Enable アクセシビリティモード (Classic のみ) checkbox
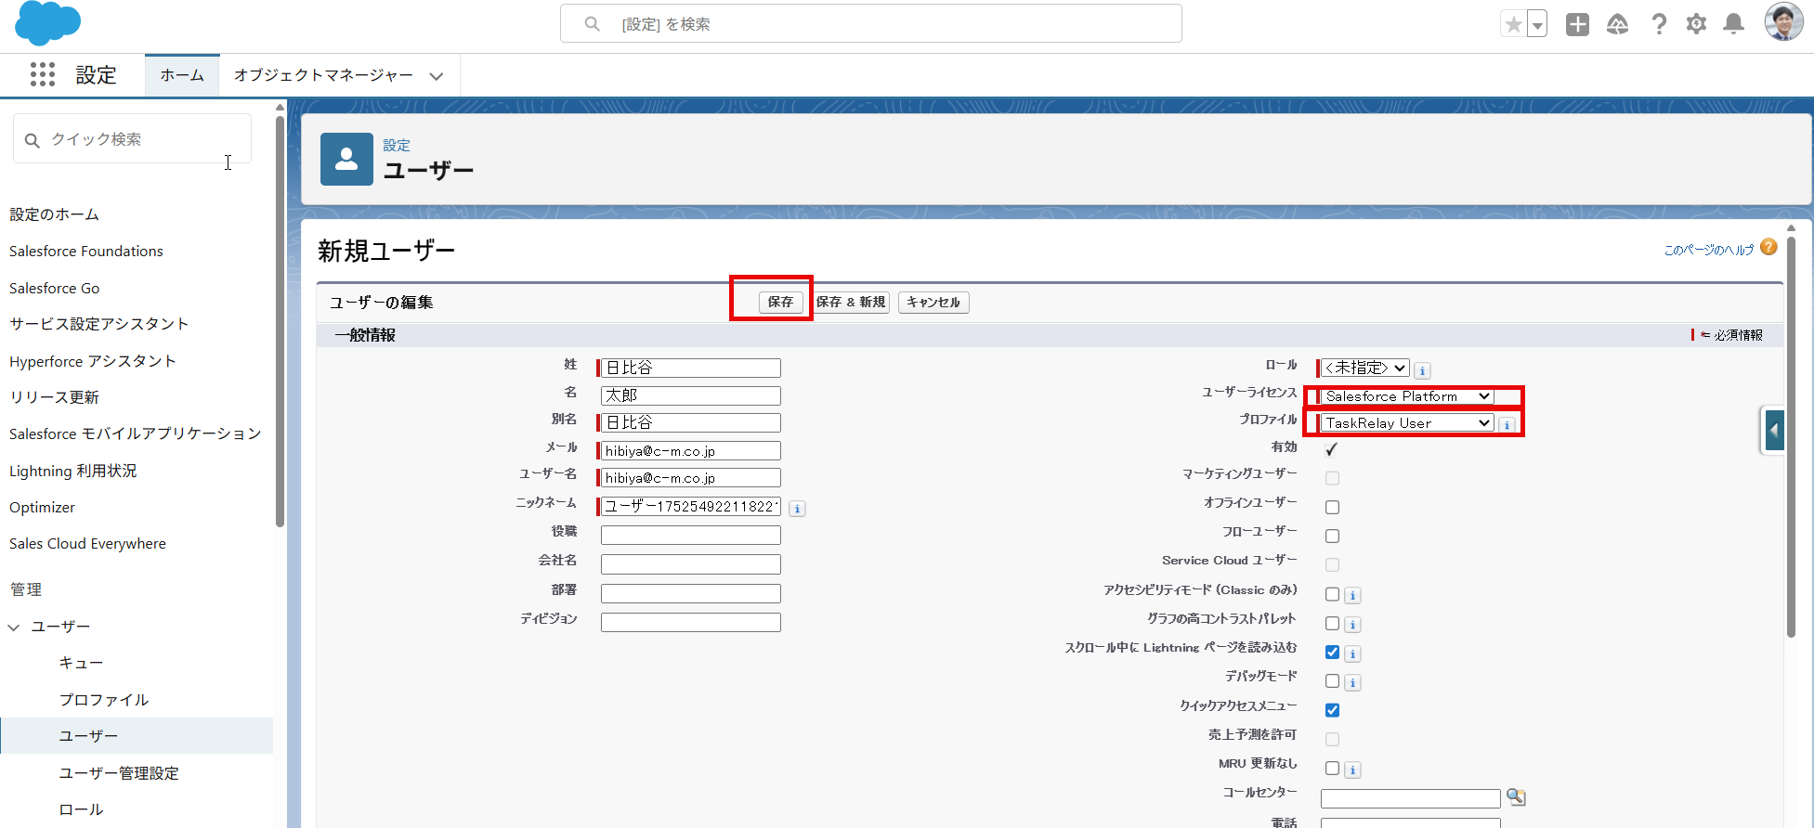Screen dimensions: 1814x828 tap(1332, 595)
